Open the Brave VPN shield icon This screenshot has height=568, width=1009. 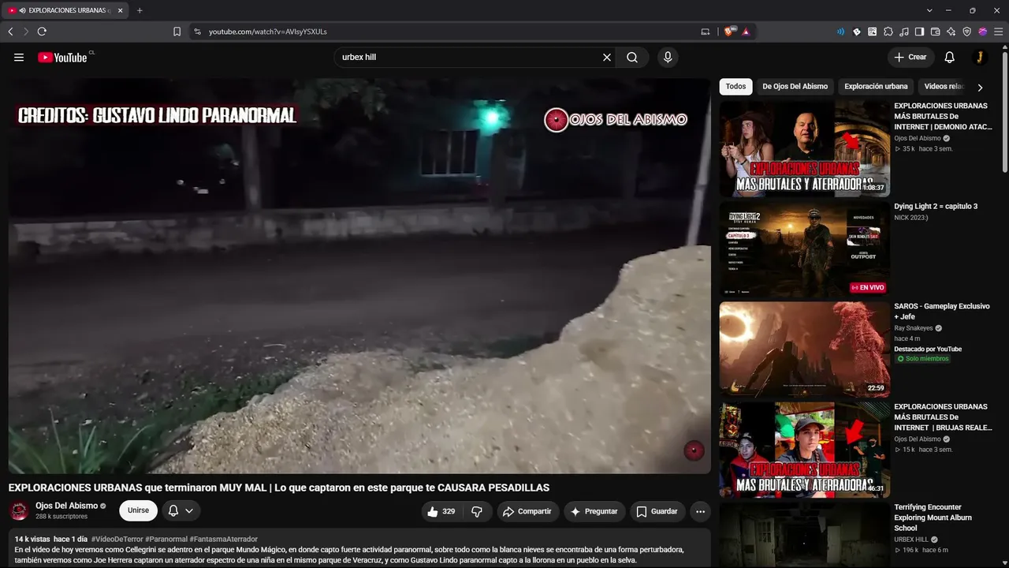(967, 32)
